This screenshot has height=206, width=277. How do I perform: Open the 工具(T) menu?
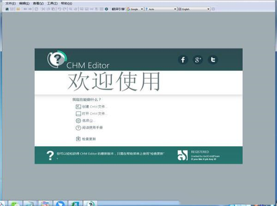coord(52,4)
